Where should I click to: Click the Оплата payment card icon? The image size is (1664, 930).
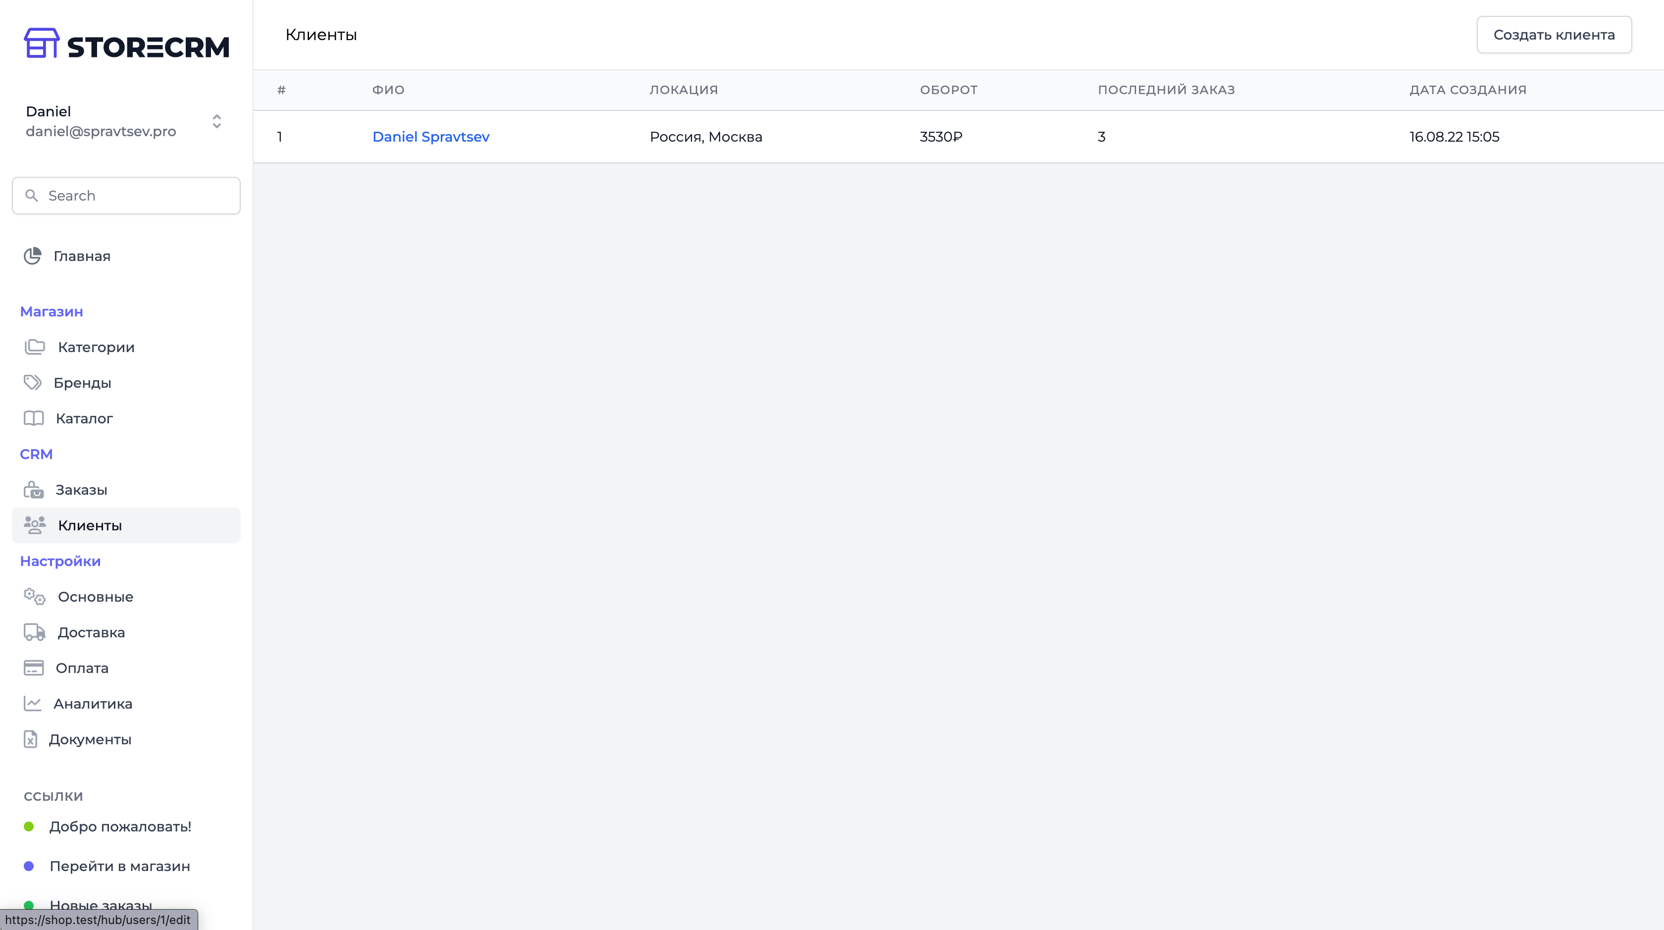(x=33, y=668)
